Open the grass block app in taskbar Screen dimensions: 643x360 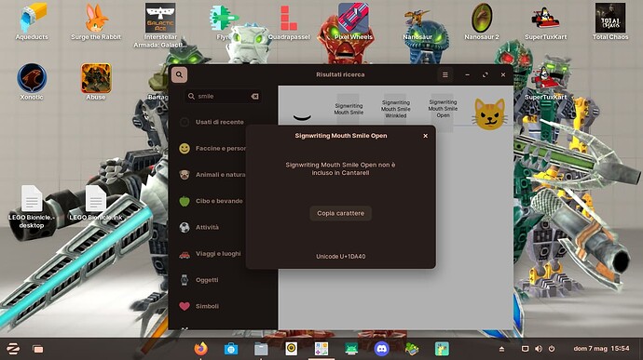(412, 349)
